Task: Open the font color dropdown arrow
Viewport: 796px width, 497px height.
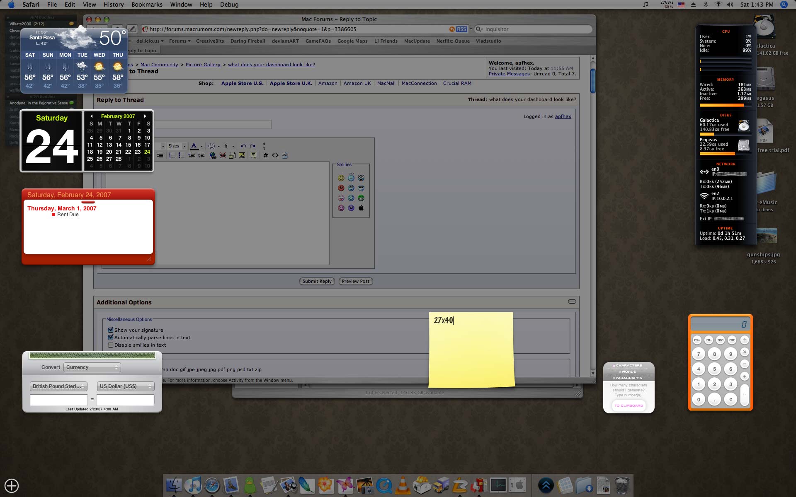Action: 201,146
